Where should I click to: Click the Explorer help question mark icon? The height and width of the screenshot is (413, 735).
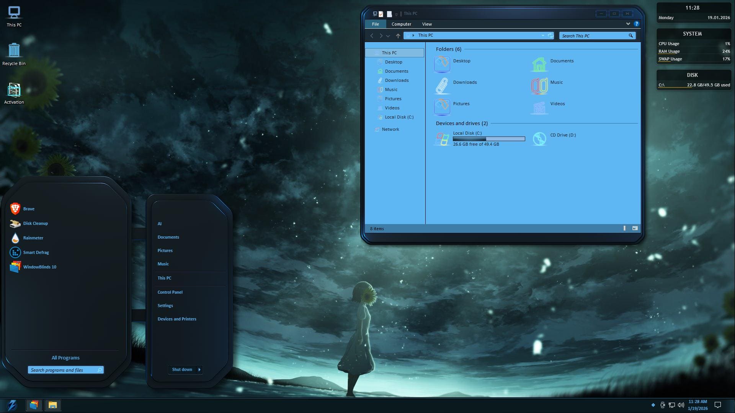point(636,24)
